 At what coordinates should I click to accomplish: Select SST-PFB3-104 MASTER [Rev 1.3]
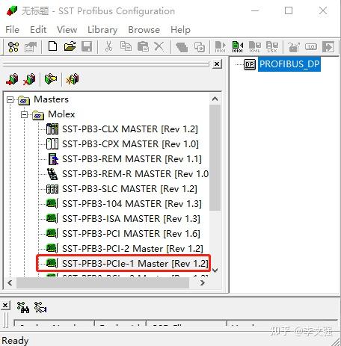pos(132,204)
